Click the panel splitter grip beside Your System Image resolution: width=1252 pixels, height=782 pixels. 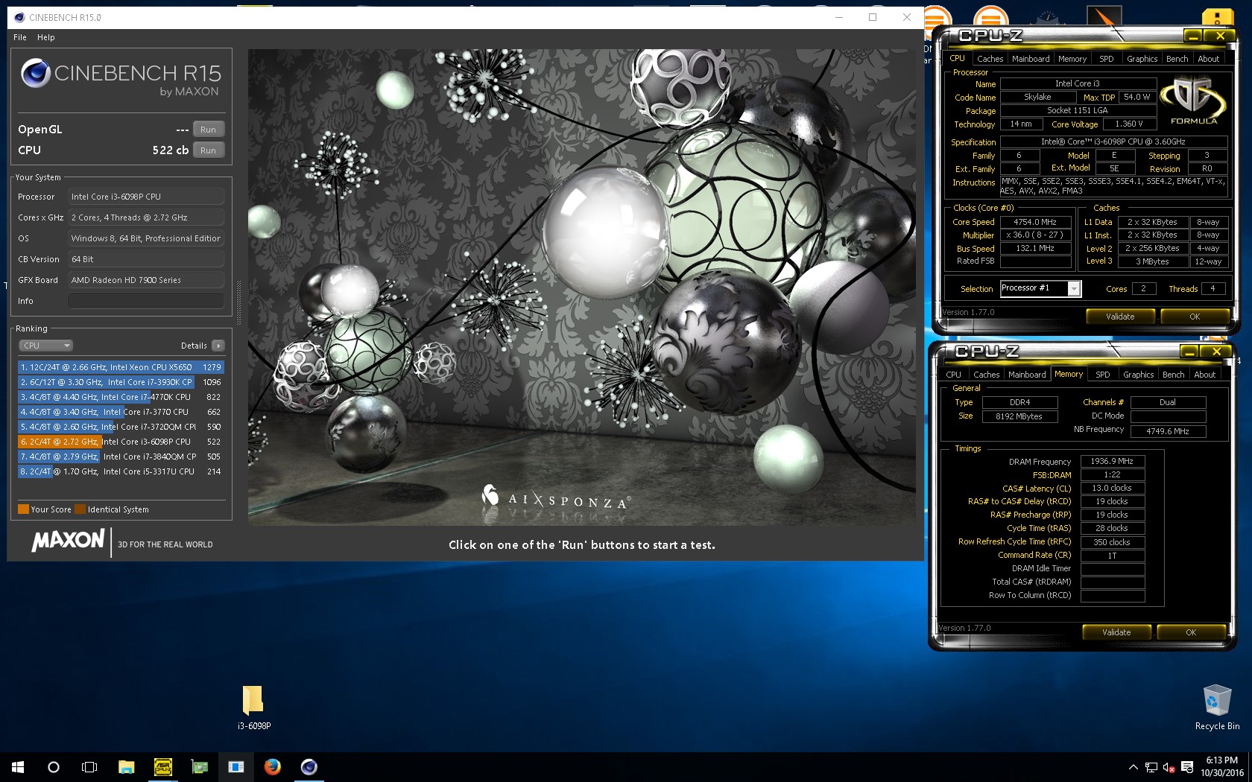(239, 302)
